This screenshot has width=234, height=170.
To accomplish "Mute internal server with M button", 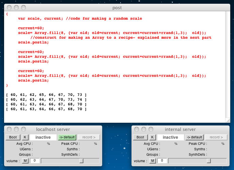I will coord(153,161).
